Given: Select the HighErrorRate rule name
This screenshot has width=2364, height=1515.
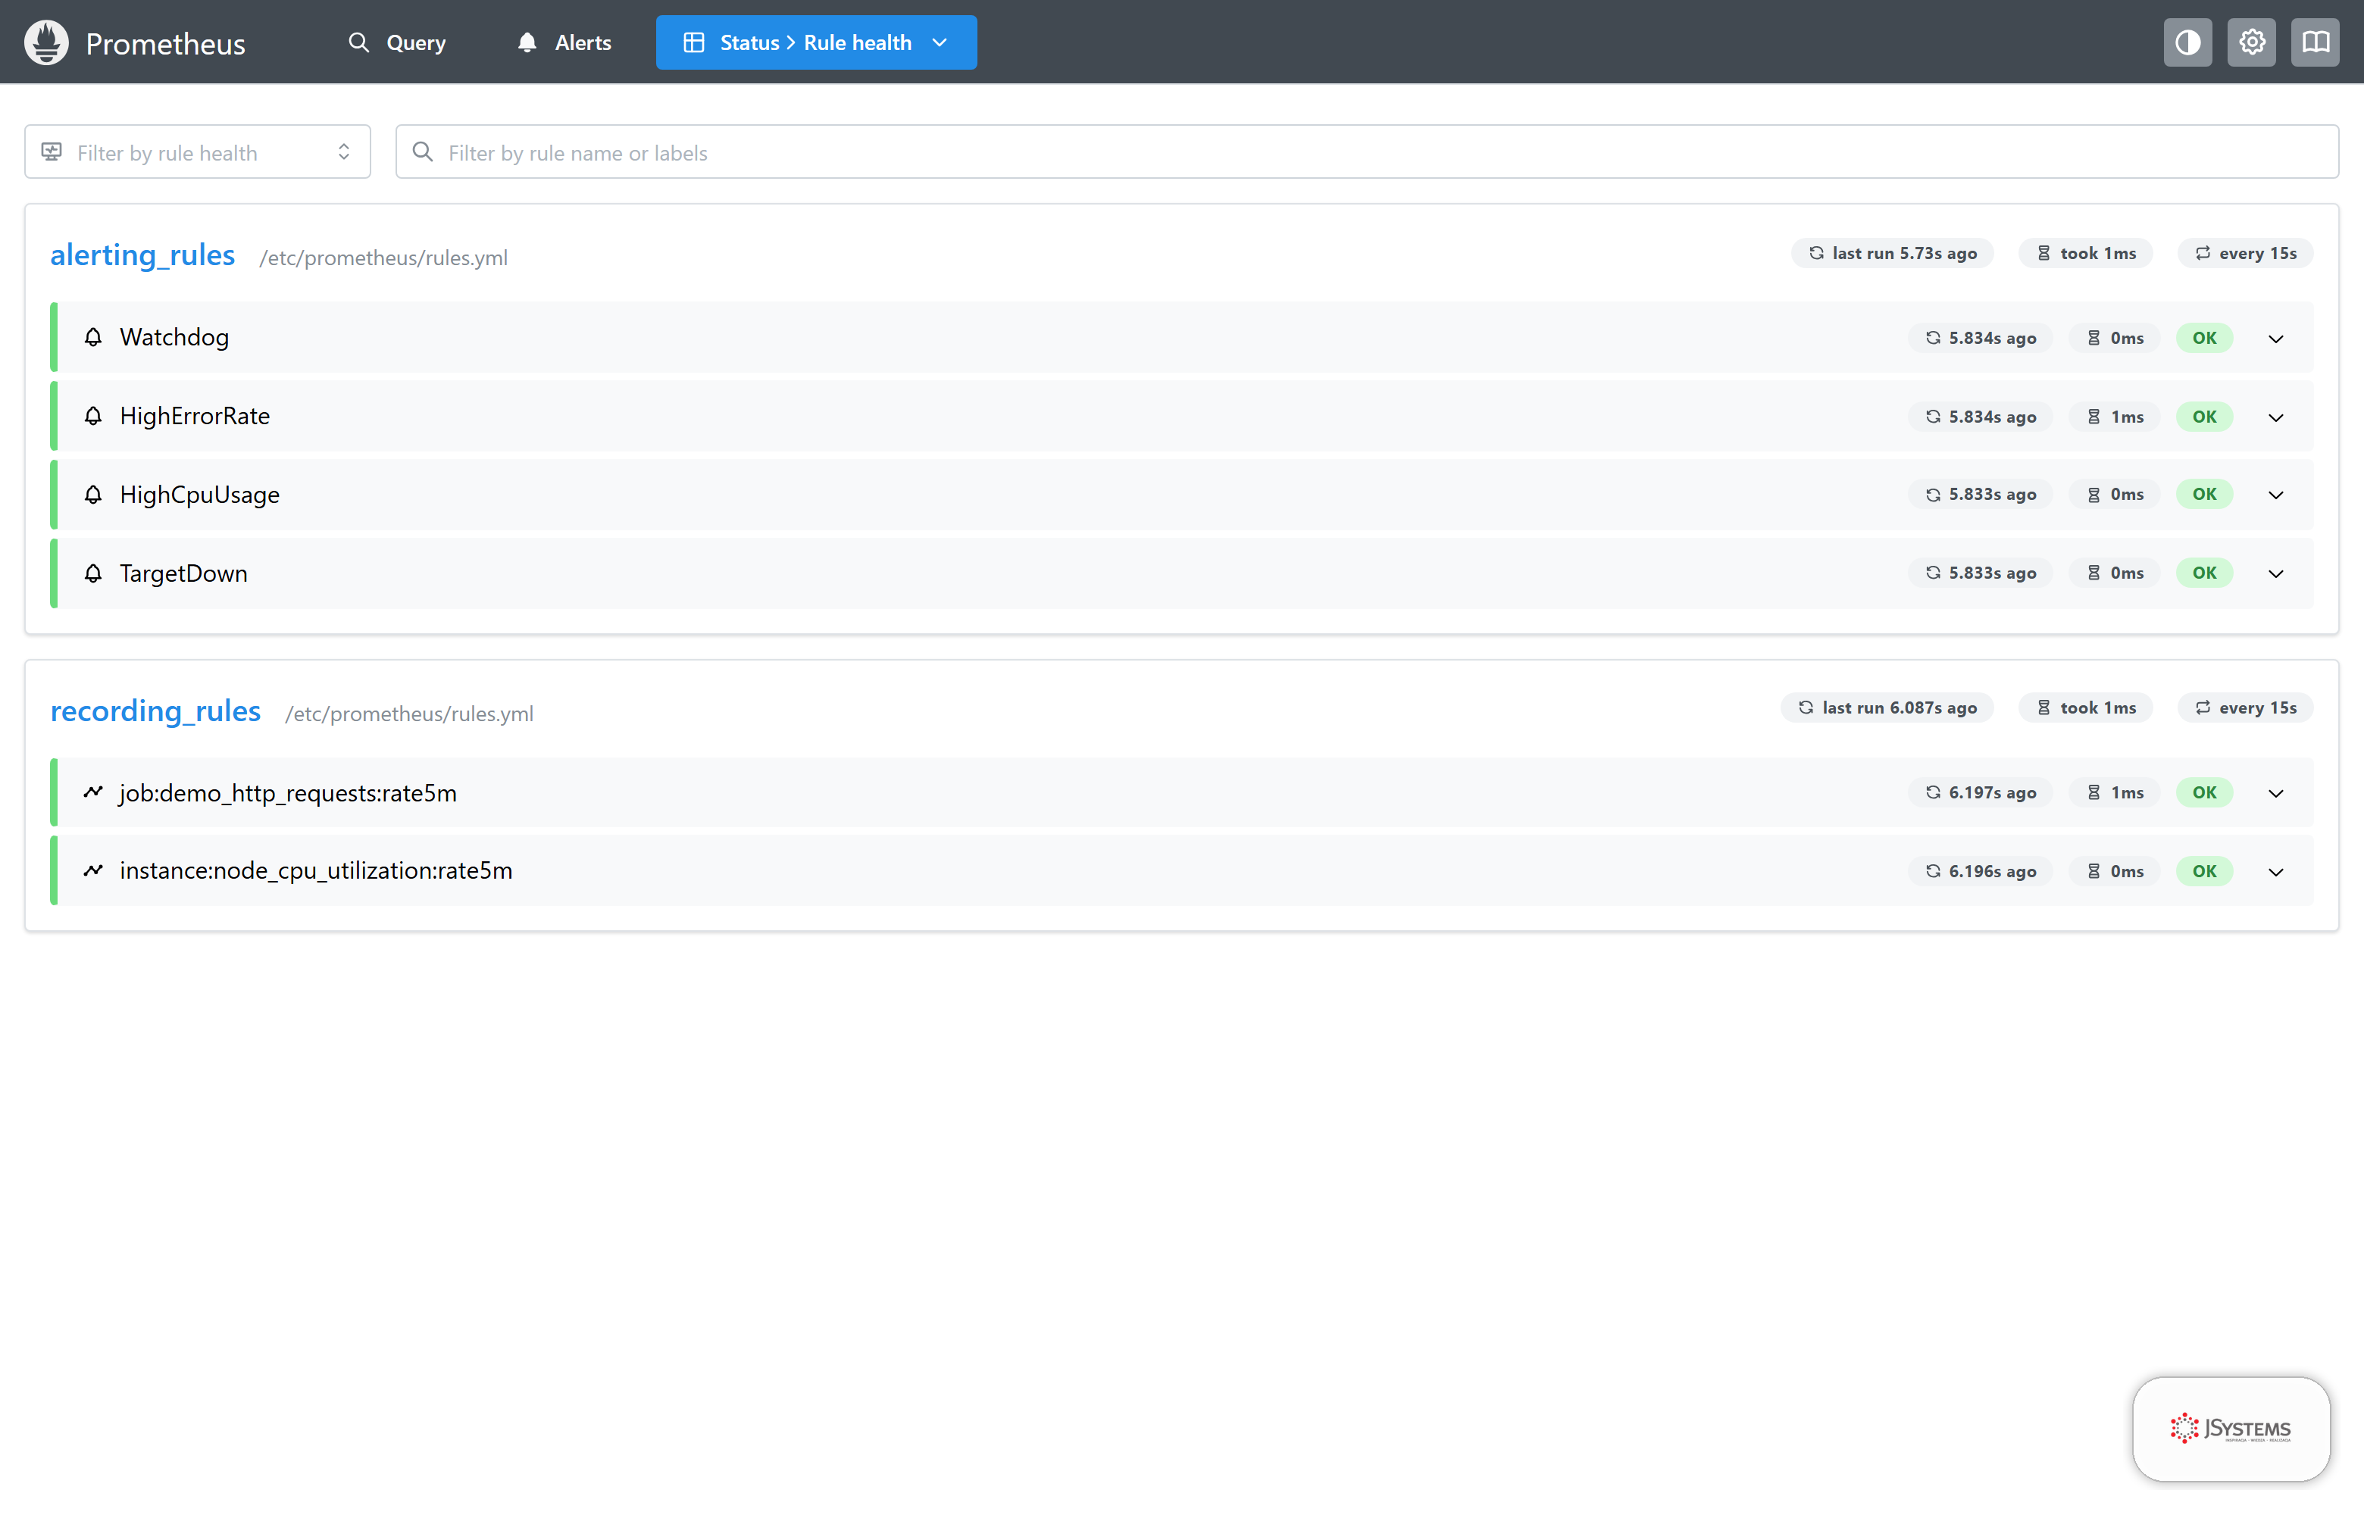Looking at the screenshot, I should click(x=195, y=416).
